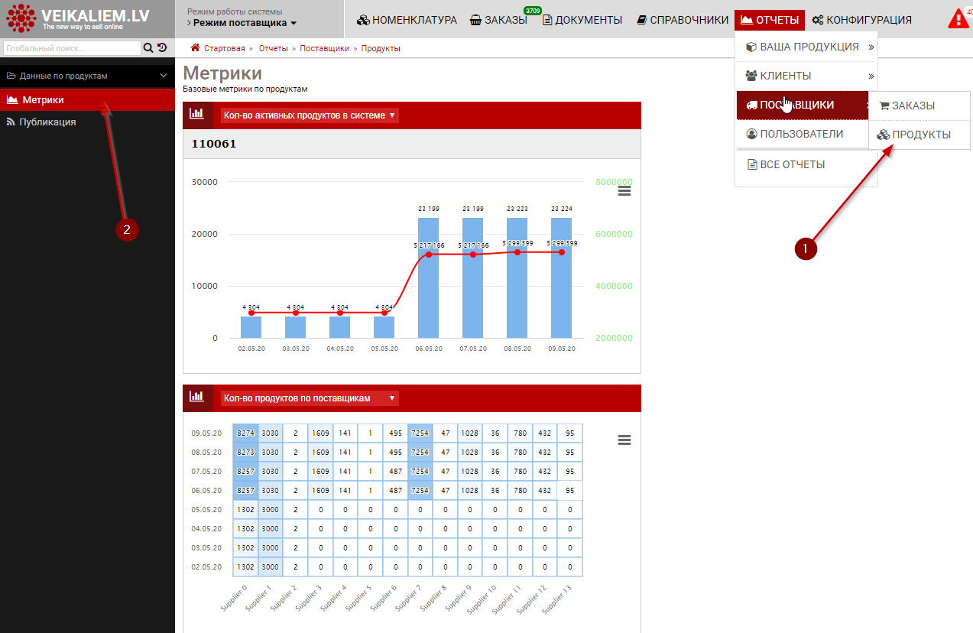Click the 8274 heatmap cell for Supplier 0
Viewport: 973px width, 633px height.
coord(245,433)
